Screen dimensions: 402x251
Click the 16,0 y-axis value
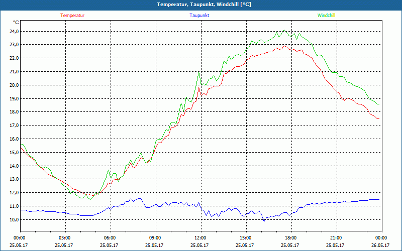point(14,139)
